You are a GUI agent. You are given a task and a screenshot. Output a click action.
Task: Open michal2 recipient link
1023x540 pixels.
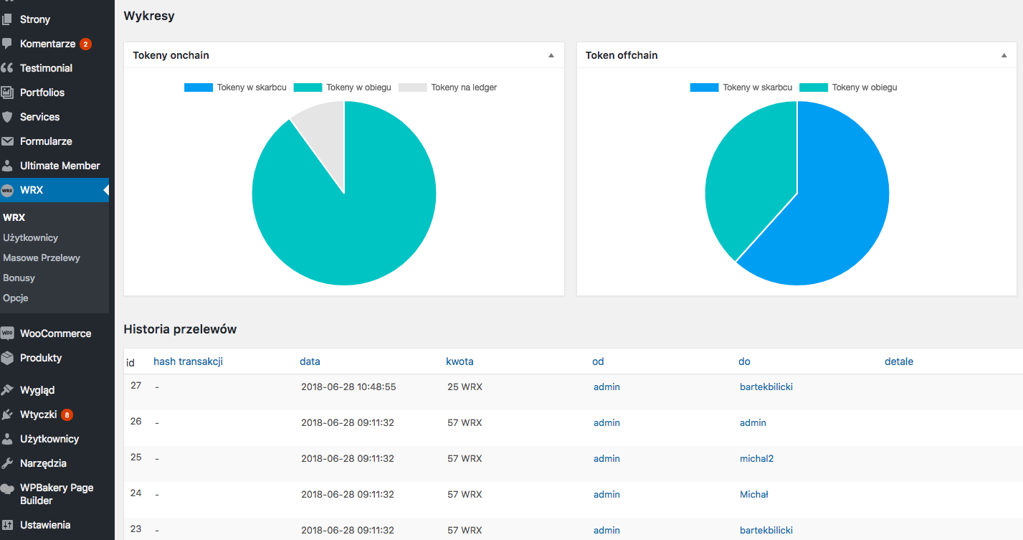pos(756,458)
